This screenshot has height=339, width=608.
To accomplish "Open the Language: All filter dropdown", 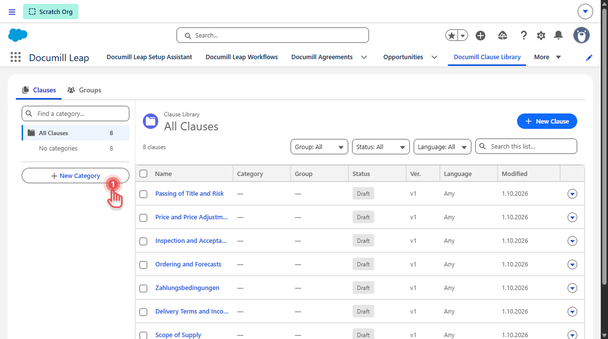I will coord(443,147).
